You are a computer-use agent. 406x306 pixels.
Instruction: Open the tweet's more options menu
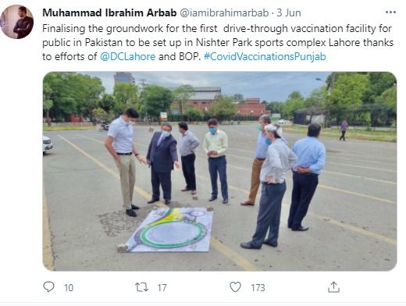pyautogui.click(x=390, y=12)
